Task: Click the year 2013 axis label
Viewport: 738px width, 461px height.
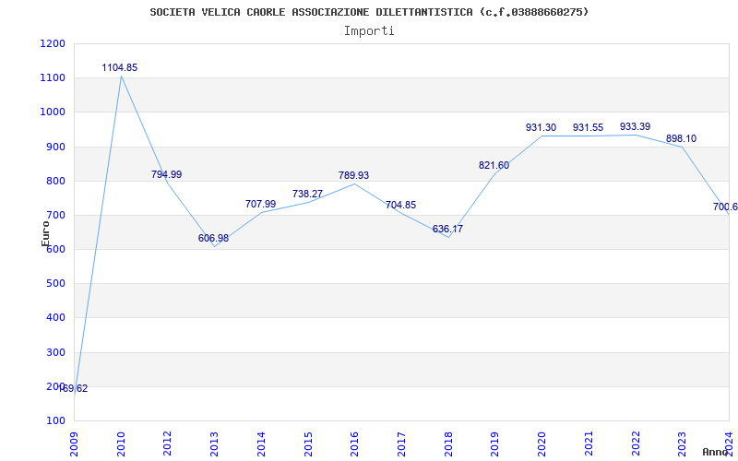Action: pyautogui.click(x=214, y=443)
